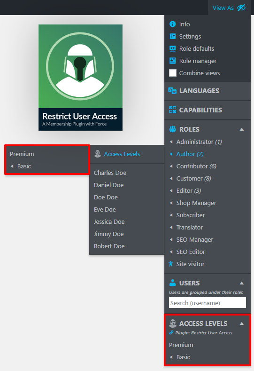Expand arrow beside flyout Basic level
Viewport: 254px width, 371px height.
pyautogui.click(x=12, y=166)
